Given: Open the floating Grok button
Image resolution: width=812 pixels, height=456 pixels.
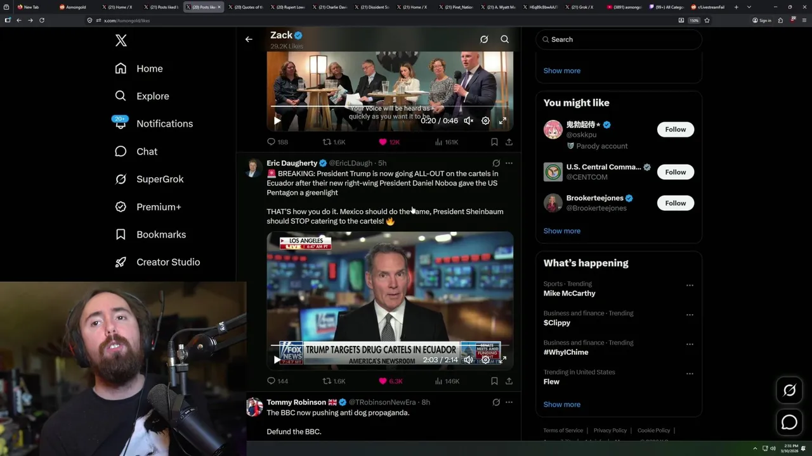Looking at the screenshot, I should (x=790, y=391).
